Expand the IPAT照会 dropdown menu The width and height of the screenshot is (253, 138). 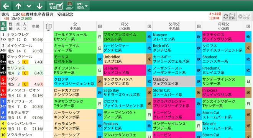82,6
